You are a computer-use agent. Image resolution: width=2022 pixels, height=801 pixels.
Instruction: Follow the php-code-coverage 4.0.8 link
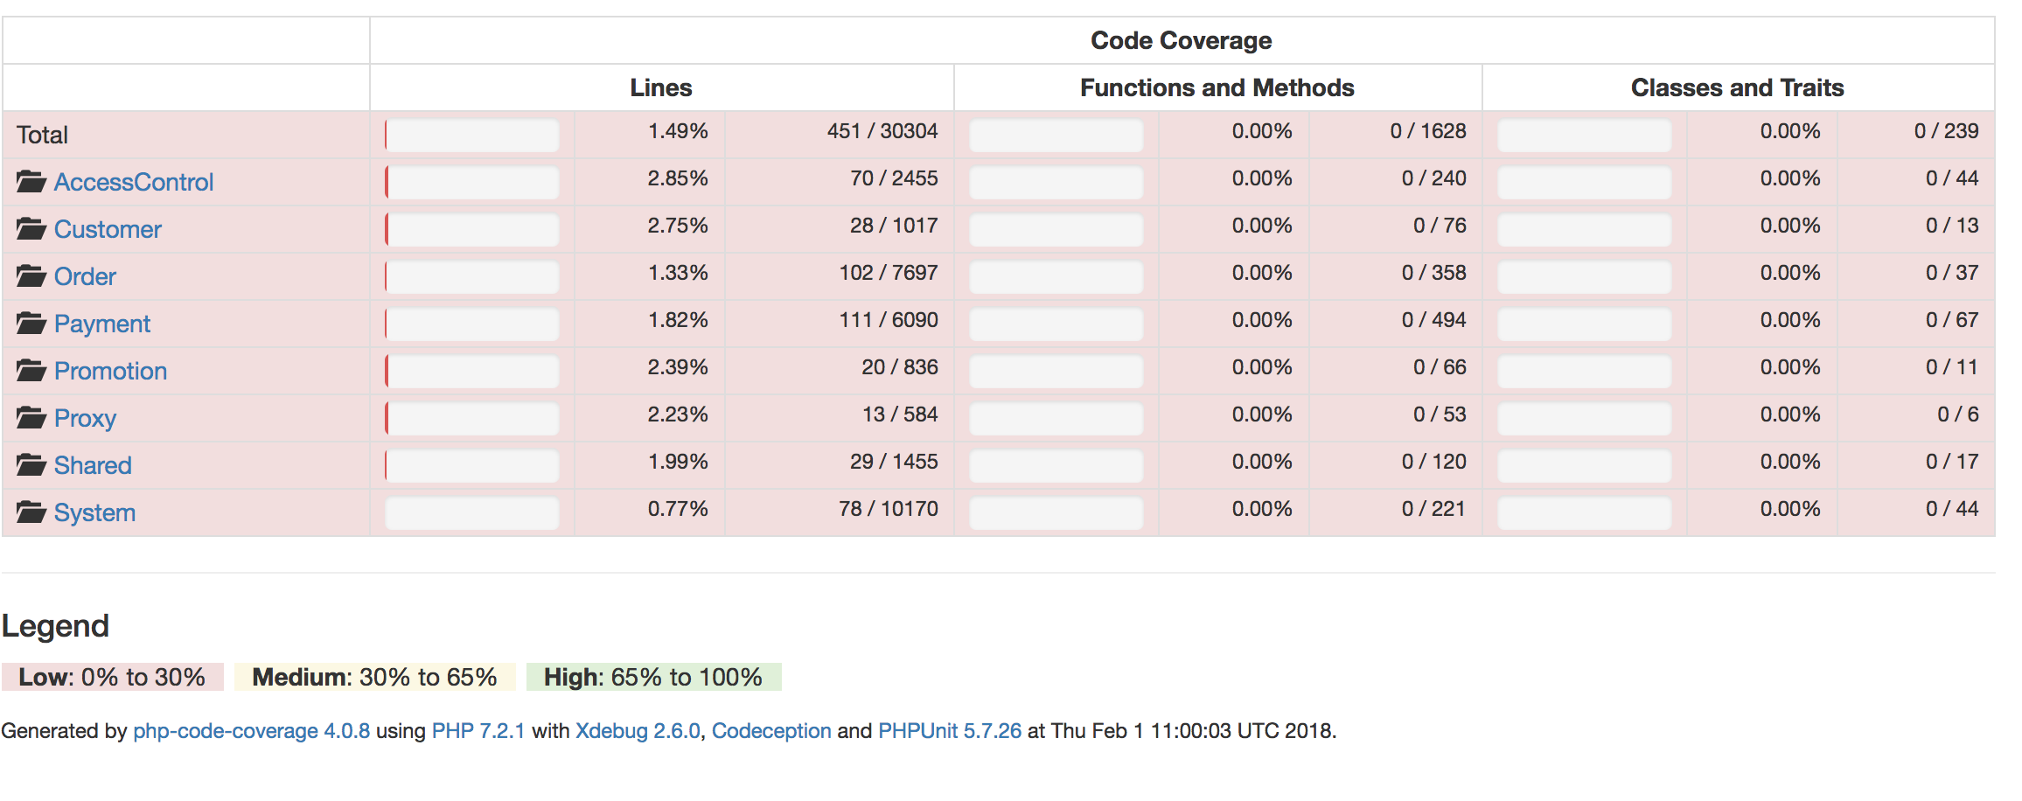[252, 731]
